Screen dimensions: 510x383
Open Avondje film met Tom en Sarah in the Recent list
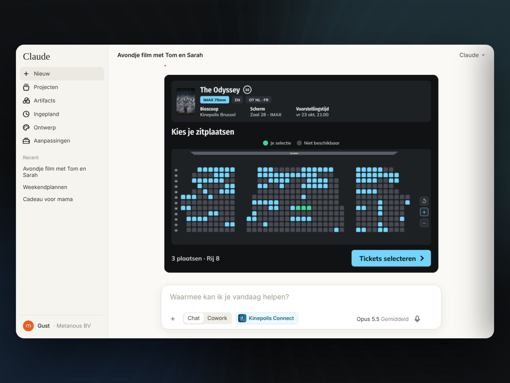tap(55, 172)
